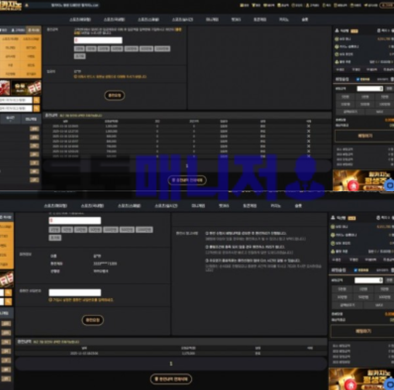Click the trash icon on the delete-all history button
This screenshot has width=394, height=390.
coord(172,180)
